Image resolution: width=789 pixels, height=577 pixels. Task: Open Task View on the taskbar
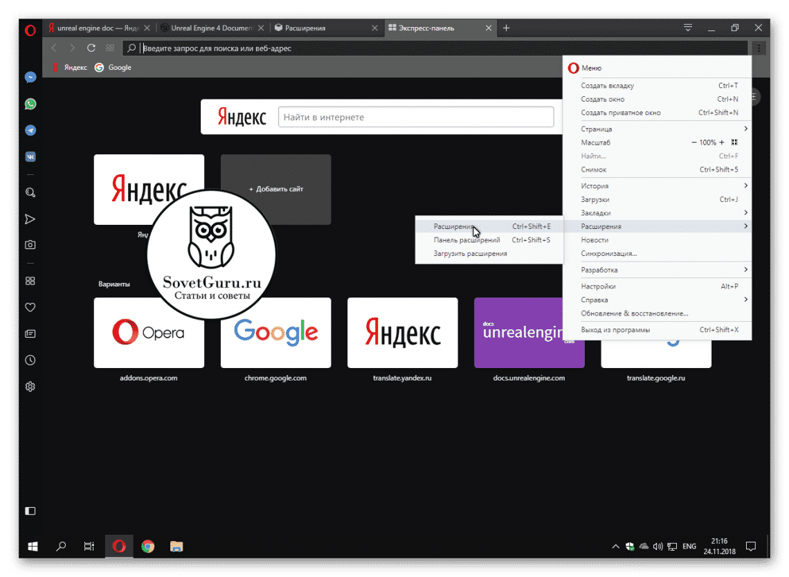(x=89, y=547)
